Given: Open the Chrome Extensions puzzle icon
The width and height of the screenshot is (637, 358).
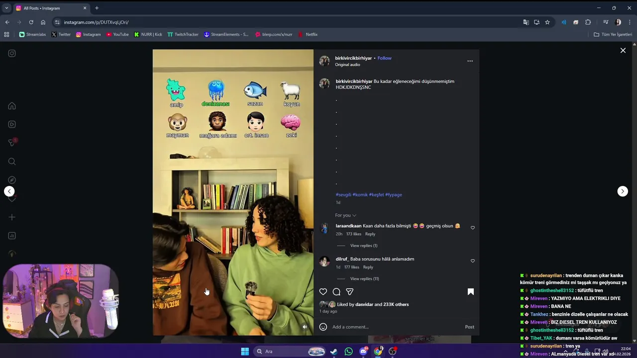Looking at the screenshot, I should 588,22.
